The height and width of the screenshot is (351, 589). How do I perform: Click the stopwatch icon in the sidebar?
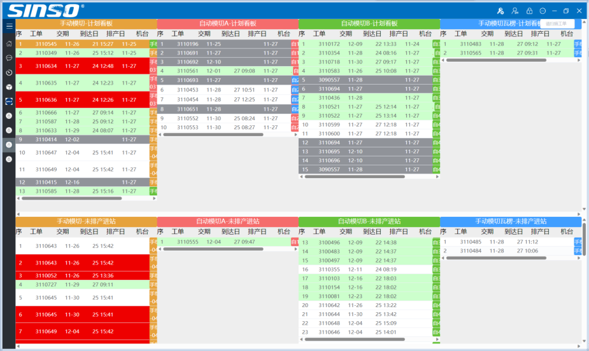[x=9, y=72]
